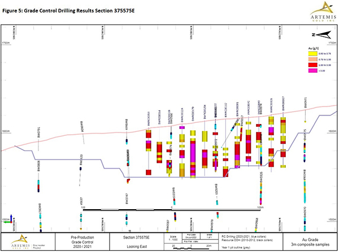The image size is (339, 252).
Task: Click the right '1500m' elevation label
Action: (332, 219)
